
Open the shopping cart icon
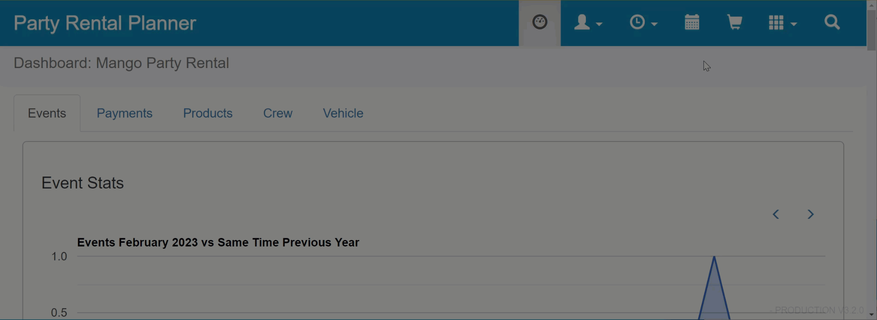735,22
